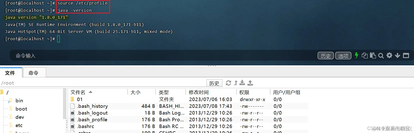Click the .bashrc file icon
The height and width of the screenshot is (133, 414).
73,126
